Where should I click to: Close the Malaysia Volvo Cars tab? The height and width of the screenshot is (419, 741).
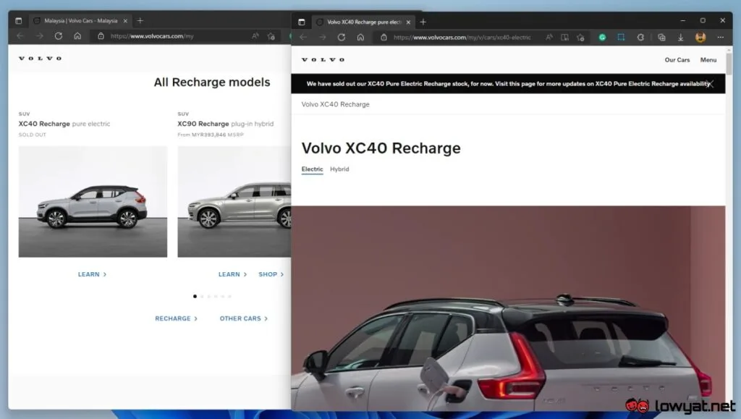coord(125,21)
